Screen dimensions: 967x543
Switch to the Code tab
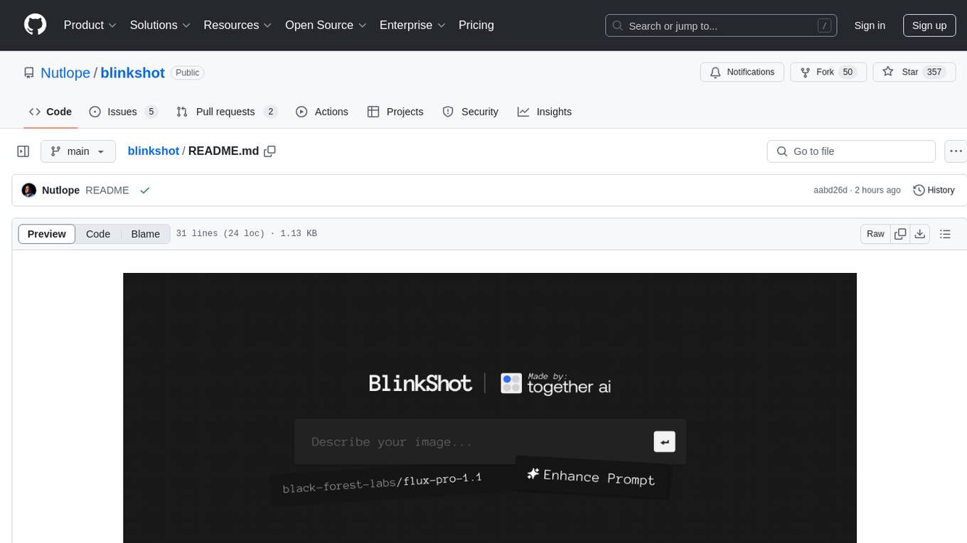tap(50, 112)
